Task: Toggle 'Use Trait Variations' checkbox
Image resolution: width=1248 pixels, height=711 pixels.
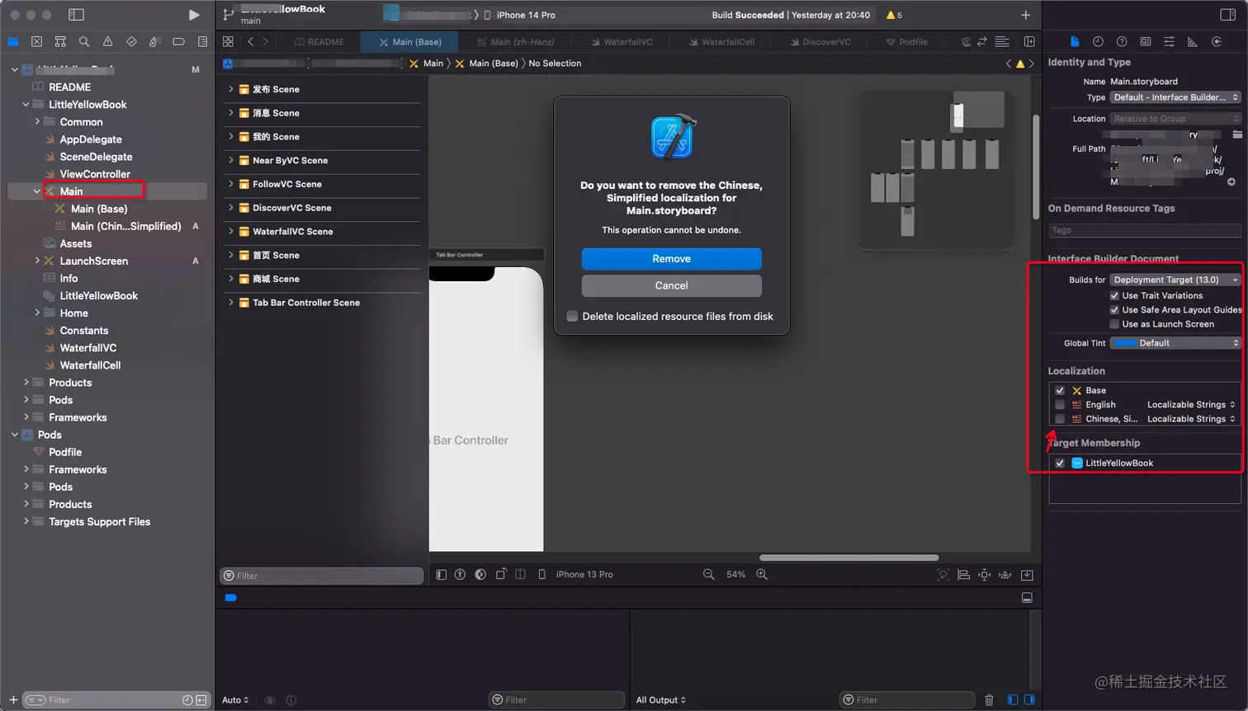Action: [1114, 295]
